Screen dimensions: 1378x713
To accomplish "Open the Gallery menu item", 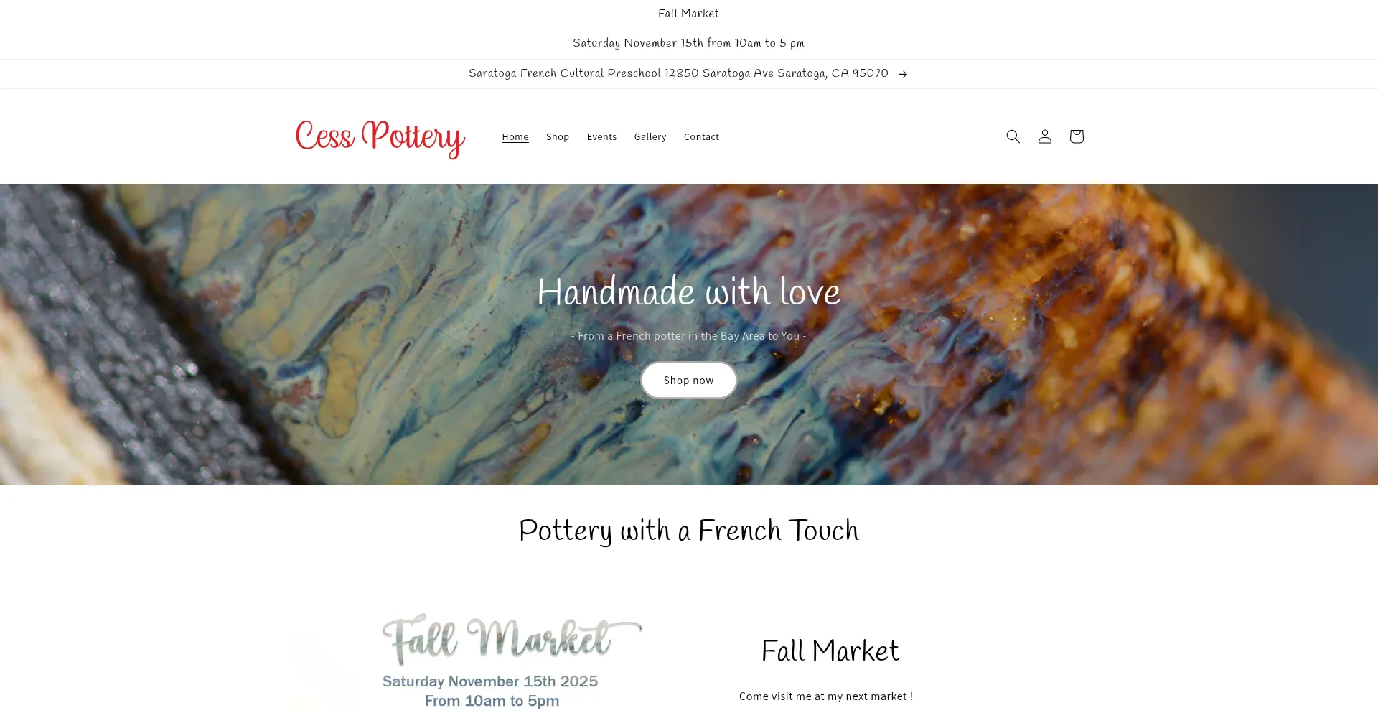I will pos(650,136).
